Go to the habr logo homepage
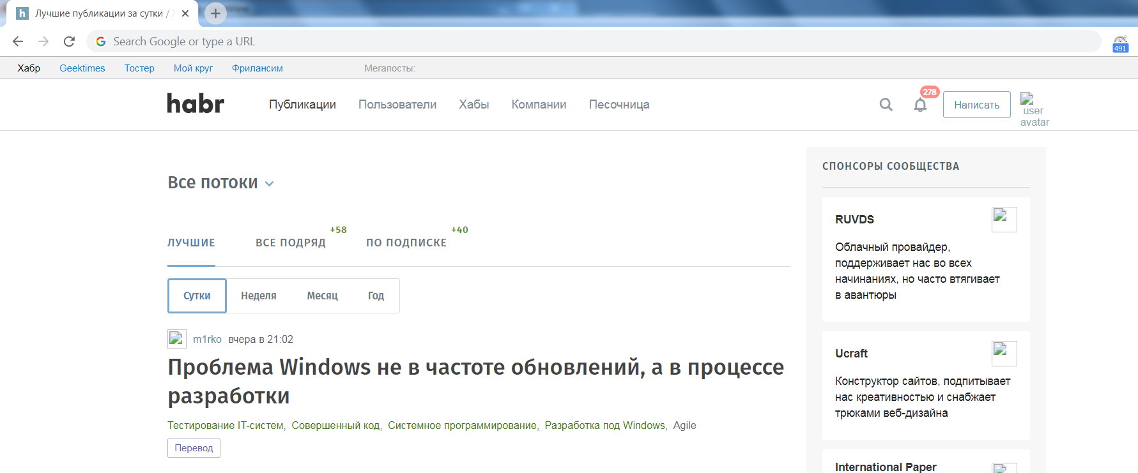 pos(196,103)
